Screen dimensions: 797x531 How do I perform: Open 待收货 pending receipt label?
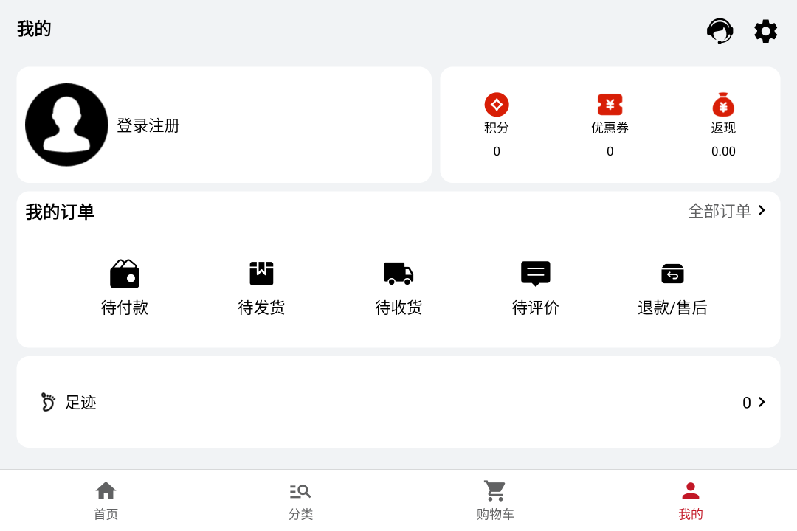(398, 308)
